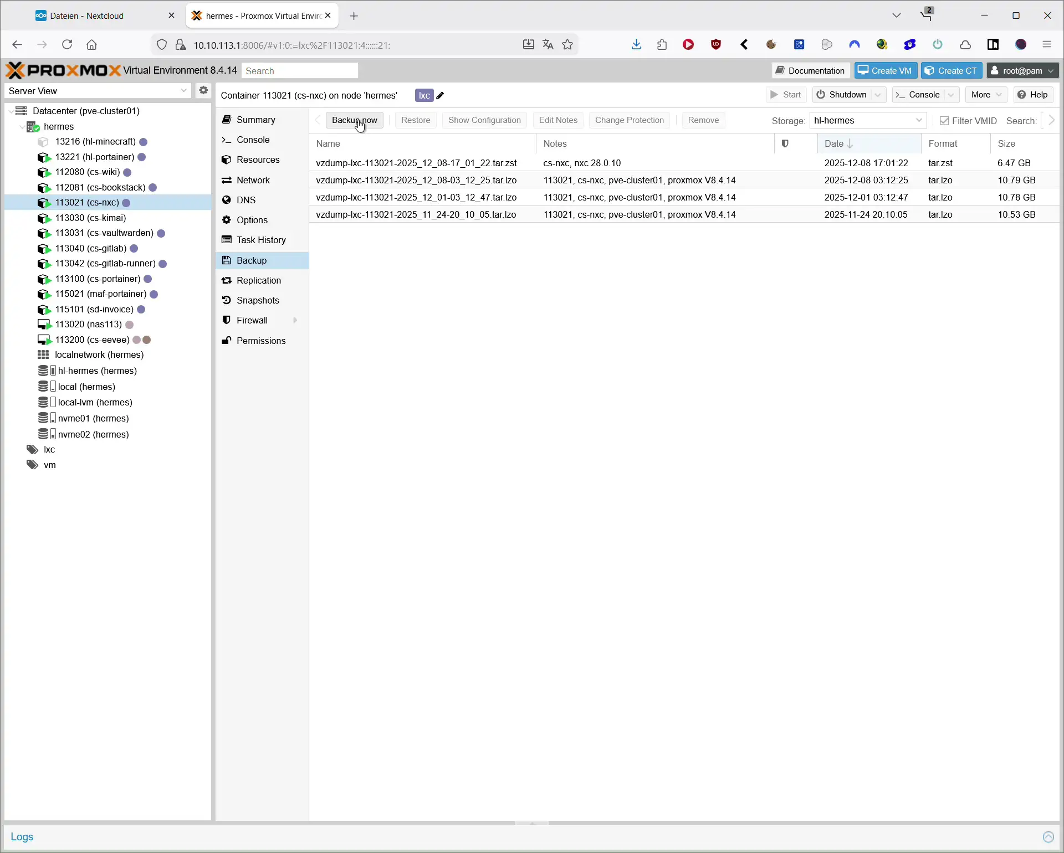This screenshot has height=853, width=1064.
Task: Open the Summary panel for the container
Action: (255, 119)
